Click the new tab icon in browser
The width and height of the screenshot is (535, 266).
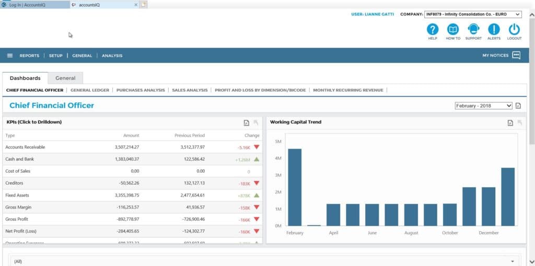[144, 5]
